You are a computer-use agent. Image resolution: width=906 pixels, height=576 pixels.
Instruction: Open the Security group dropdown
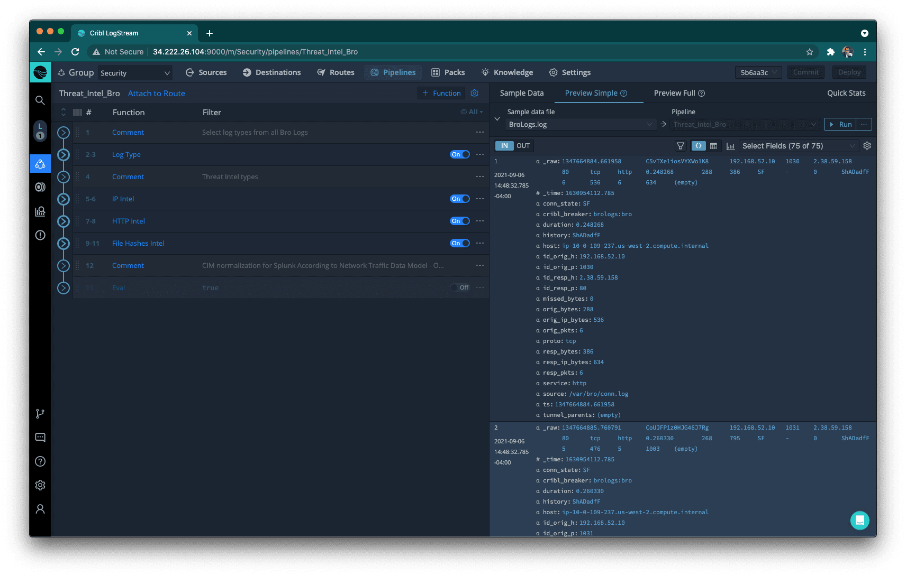point(135,73)
